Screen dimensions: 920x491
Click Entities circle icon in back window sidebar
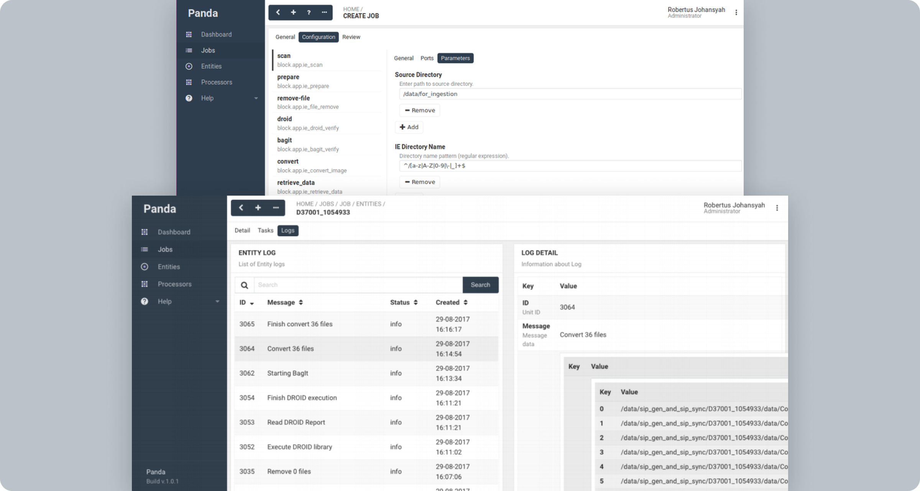point(189,66)
